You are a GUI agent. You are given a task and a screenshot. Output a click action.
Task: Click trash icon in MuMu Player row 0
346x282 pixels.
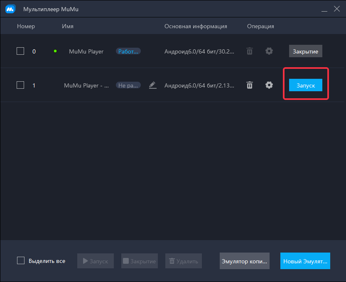click(250, 51)
